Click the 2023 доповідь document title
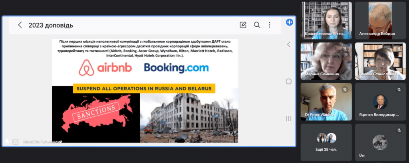Screen dimensions: 409x163 (x=51, y=25)
